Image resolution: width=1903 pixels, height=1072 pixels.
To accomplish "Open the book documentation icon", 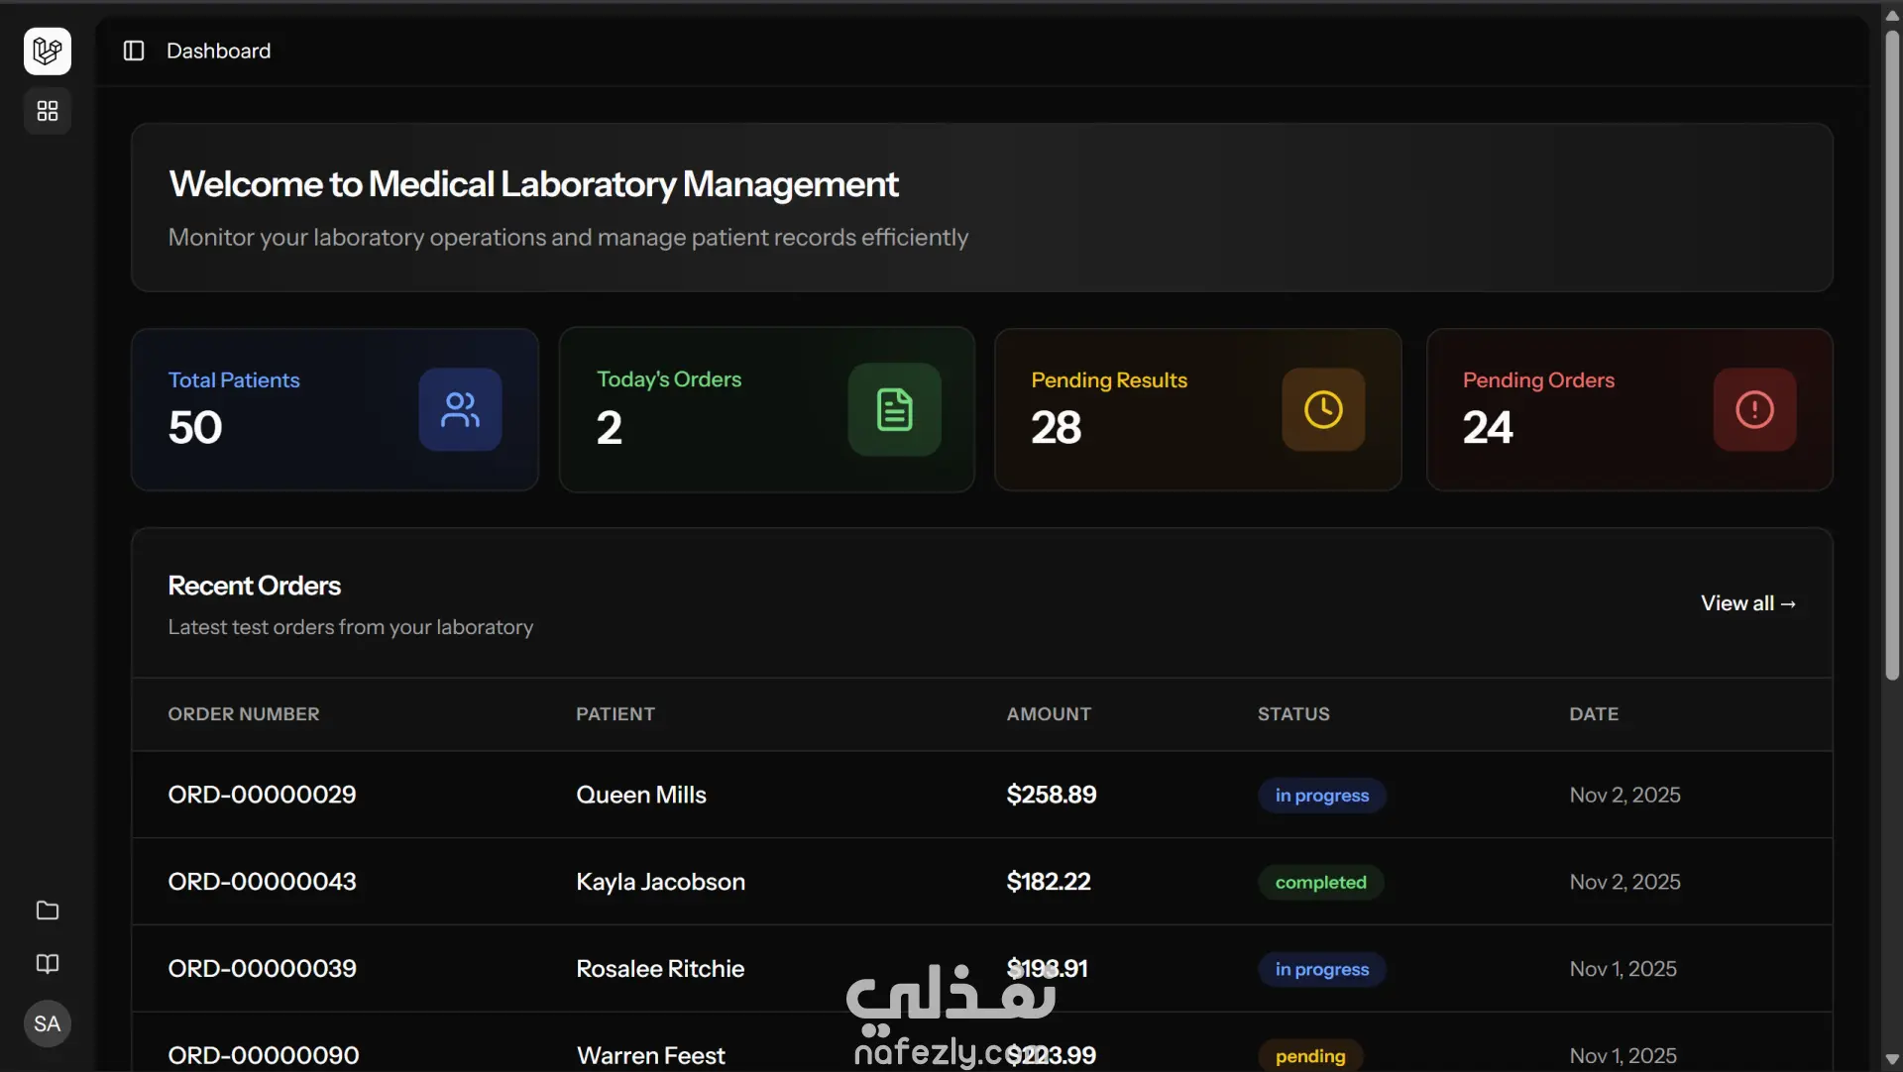I will [x=48, y=964].
